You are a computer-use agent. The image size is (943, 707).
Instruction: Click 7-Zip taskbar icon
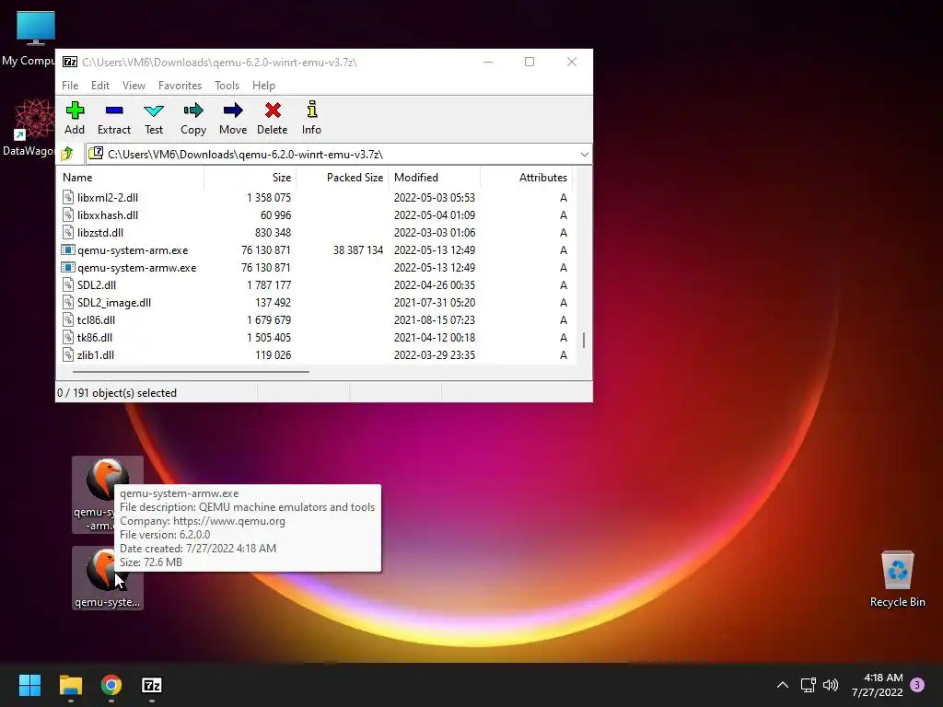coord(152,685)
